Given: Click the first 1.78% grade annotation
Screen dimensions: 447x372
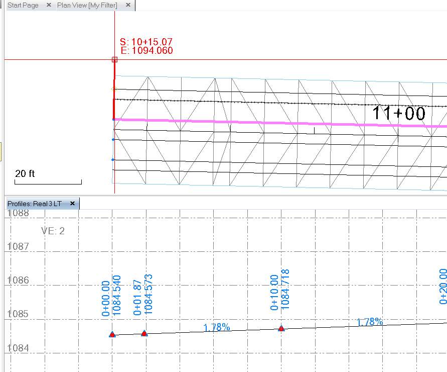Looking at the screenshot, I should [217, 327].
